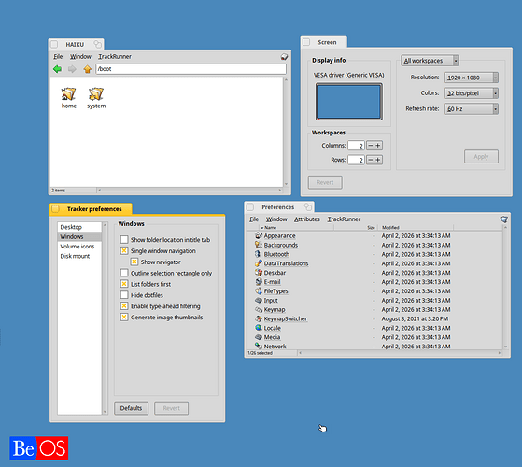The image size is (522, 467).
Task: Click the Columns number field
Action: pos(356,146)
